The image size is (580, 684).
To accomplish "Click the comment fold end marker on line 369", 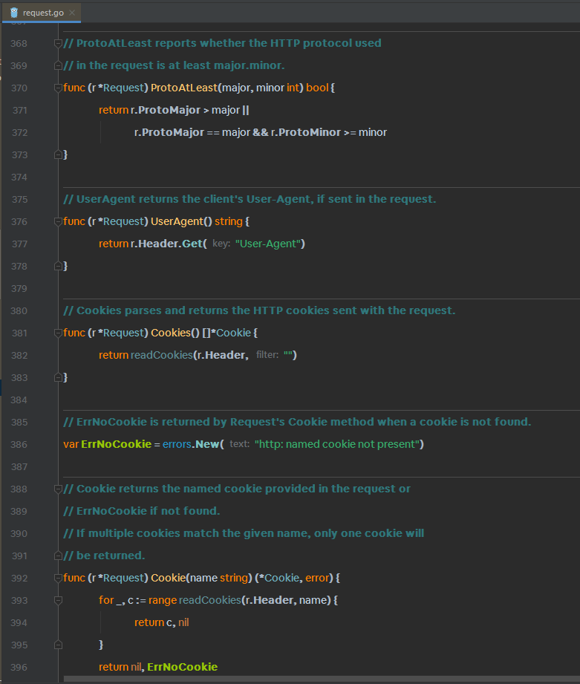I will pyautogui.click(x=58, y=65).
